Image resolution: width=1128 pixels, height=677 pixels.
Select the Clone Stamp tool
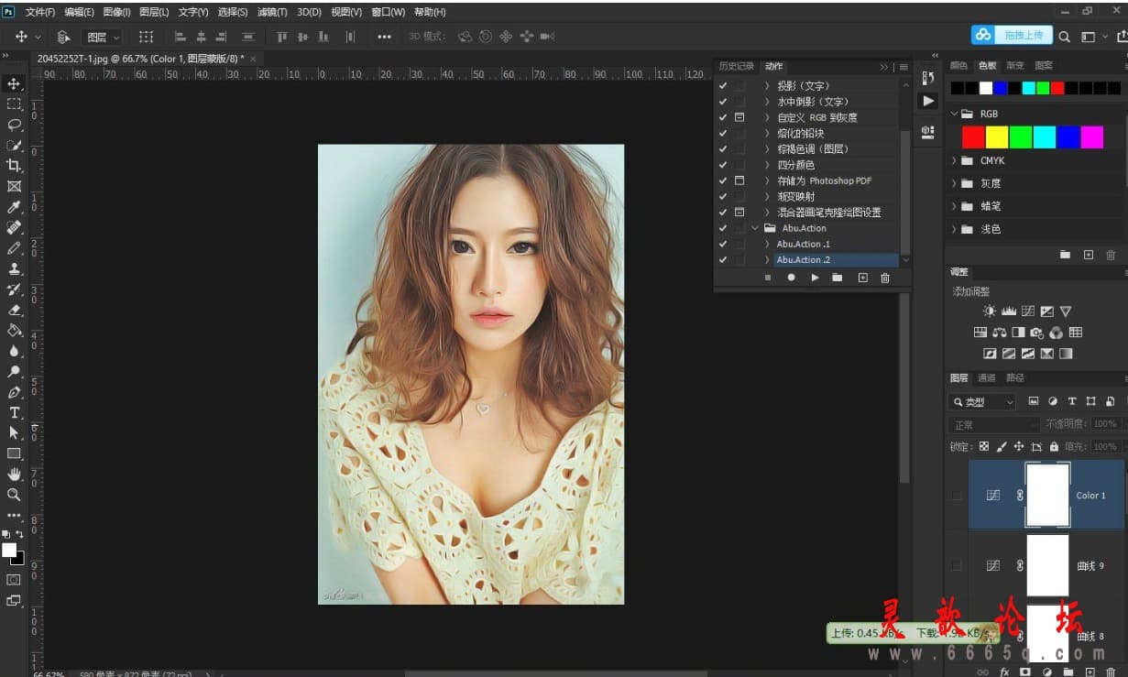(x=14, y=268)
